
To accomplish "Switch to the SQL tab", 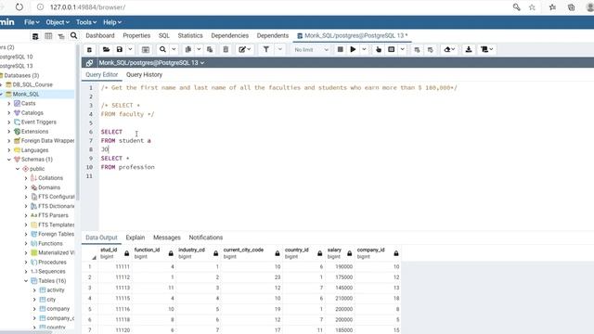I will [x=164, y=35].
